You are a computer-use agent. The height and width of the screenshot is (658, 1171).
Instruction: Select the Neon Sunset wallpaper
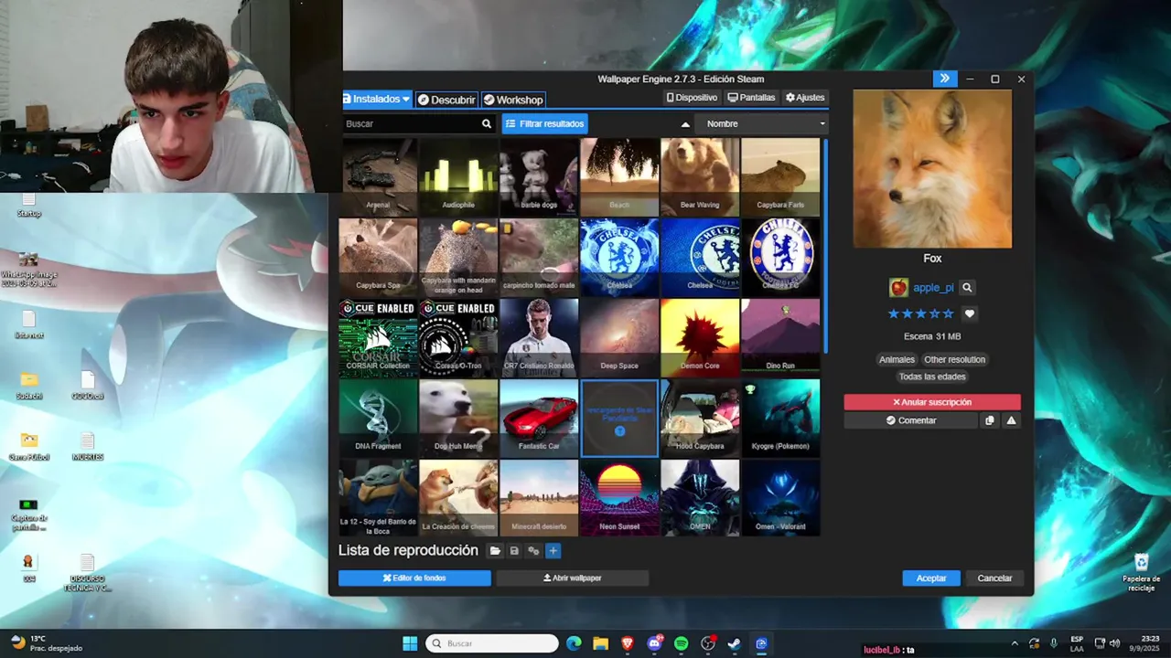619,497
